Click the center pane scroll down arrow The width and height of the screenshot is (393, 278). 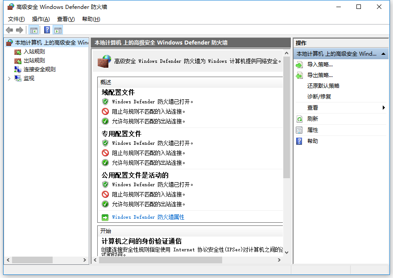tap(286, 253)
